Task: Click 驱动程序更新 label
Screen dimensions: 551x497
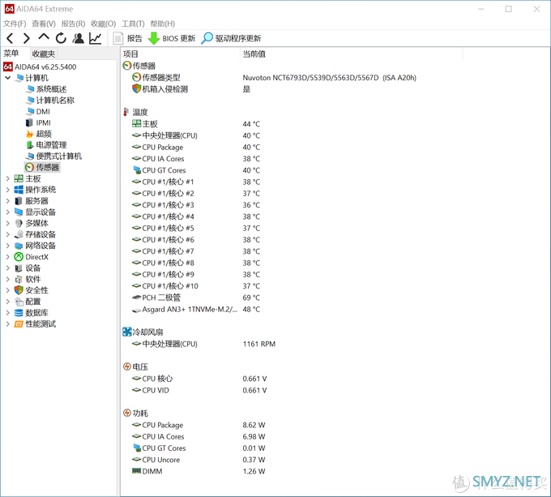Action: pos(238,38)
